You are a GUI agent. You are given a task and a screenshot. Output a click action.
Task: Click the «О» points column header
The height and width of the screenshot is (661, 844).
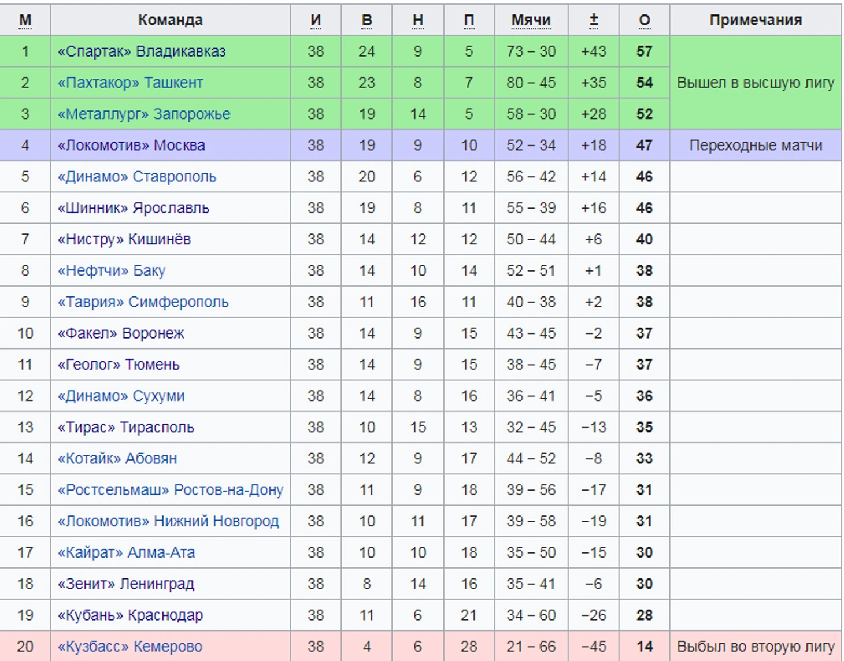click(644, 20)
